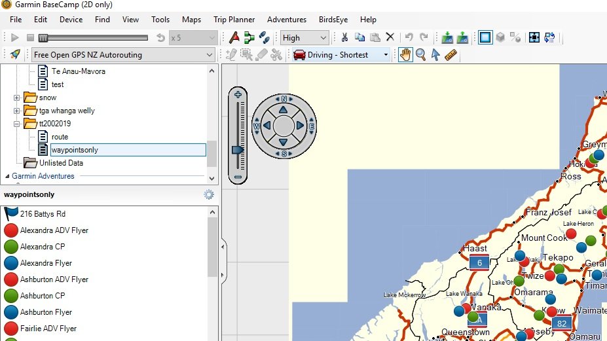This screenshot has height=341, width=607.
Task: Click the waypointsonly name field
Action: tap(128, 150)
